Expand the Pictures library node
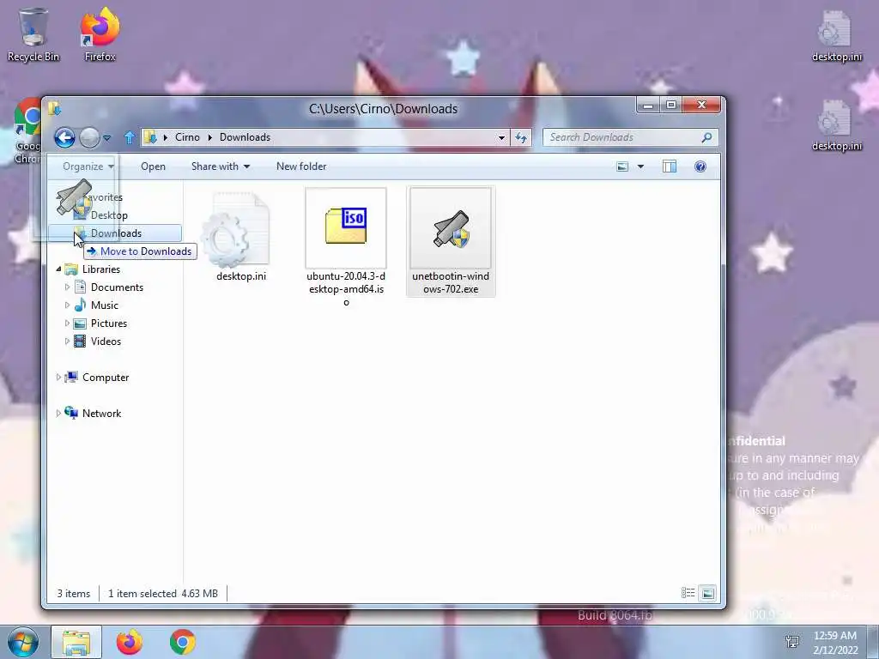The width and height of the screenshot is (879, 659). click(67, 323)
